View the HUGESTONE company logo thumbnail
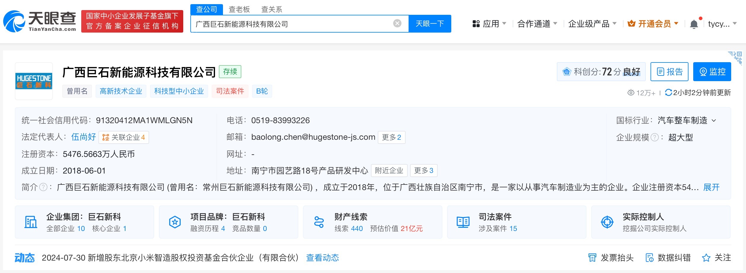The image size is (746, 273). click(34, 81)
